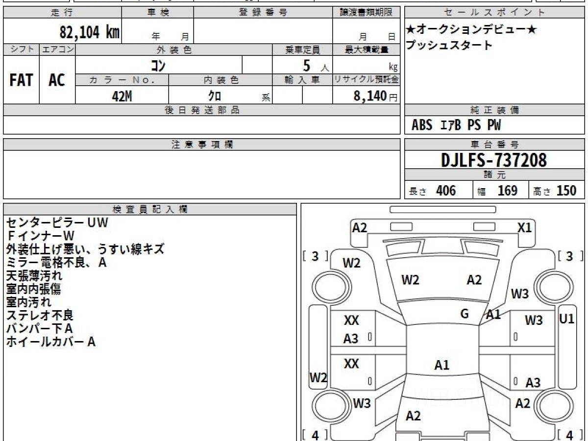Click the 検査員記入欄 header
Viewport: 588px width, 441px height.
150,209
